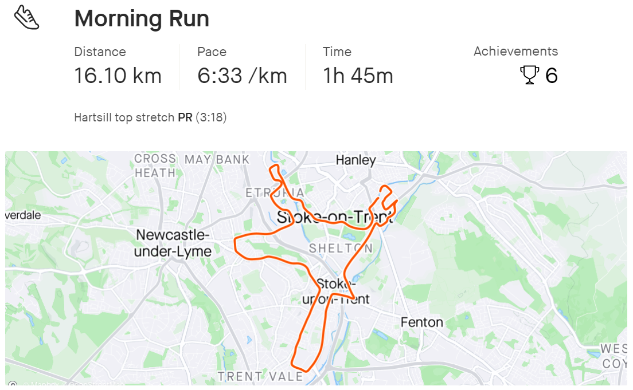
Task: Click the achievements count 6
Action: (551, 76)
